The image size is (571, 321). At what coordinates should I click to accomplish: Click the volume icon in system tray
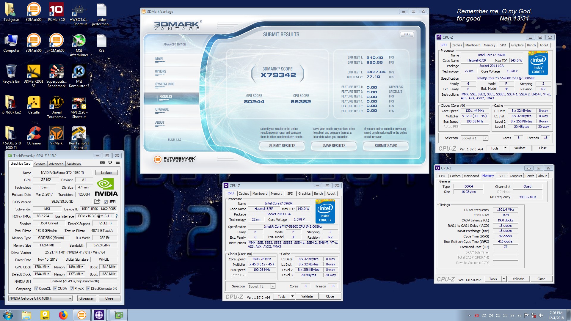[541, 315]
